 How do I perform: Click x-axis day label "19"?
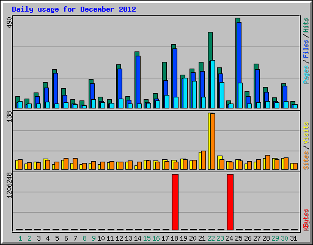tap(183, 238)
